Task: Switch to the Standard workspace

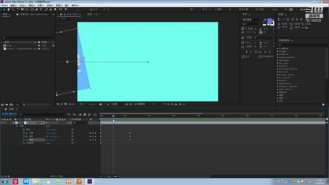Action: coord(205,10)
